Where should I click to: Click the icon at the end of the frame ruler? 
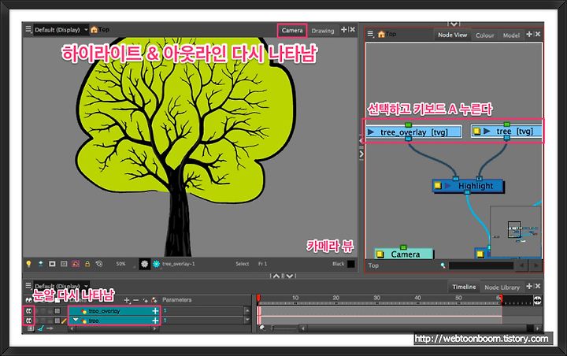coord(537,300)
